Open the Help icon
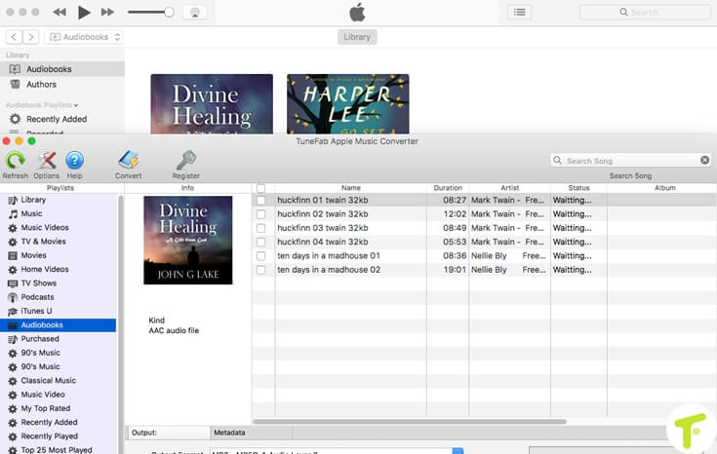Screen dimensions: 717x454 74,162
